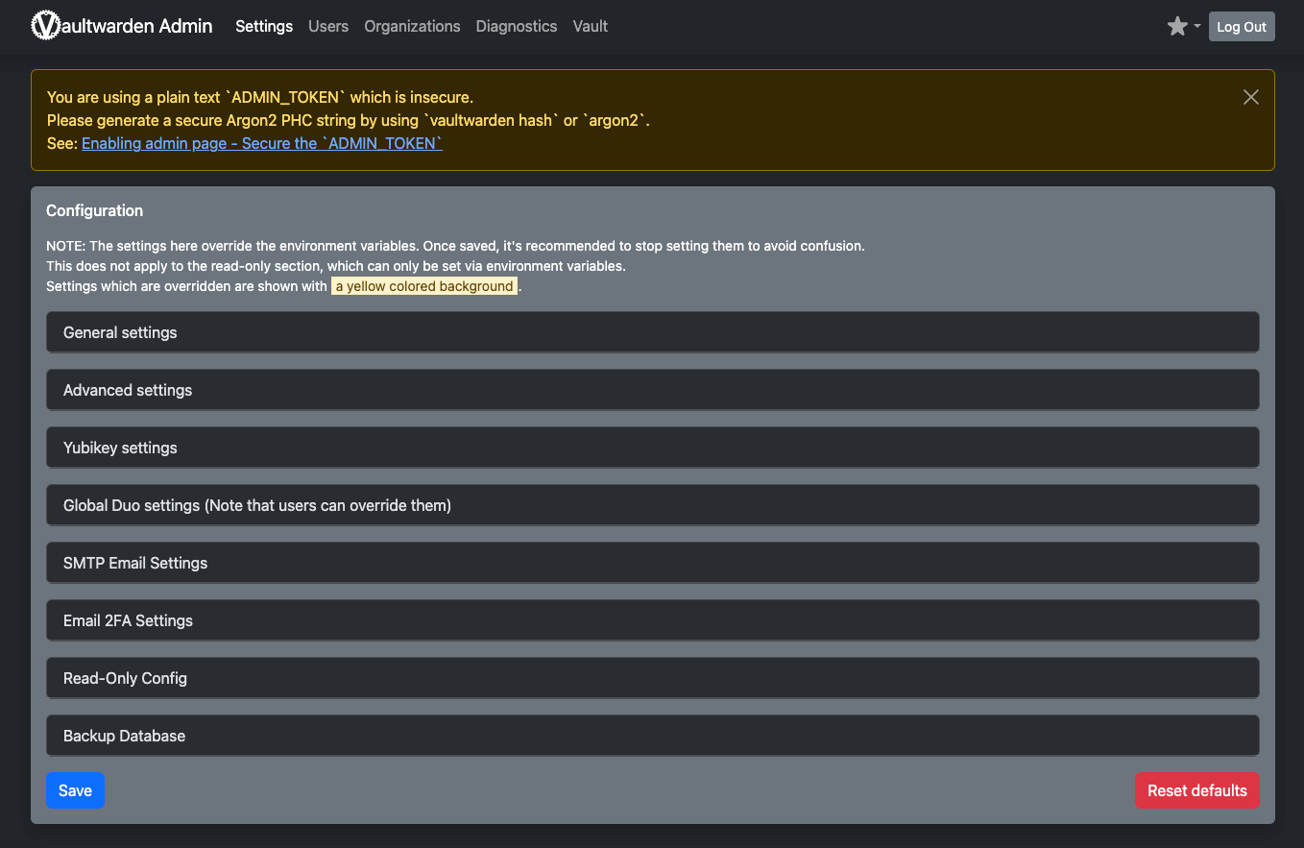Screen dimensions: 1304x848
Task: Follow the Enabling admin page link
Action: tap(261, 143)
